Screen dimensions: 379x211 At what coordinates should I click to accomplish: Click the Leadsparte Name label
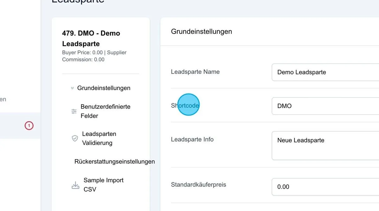(195, 72)
